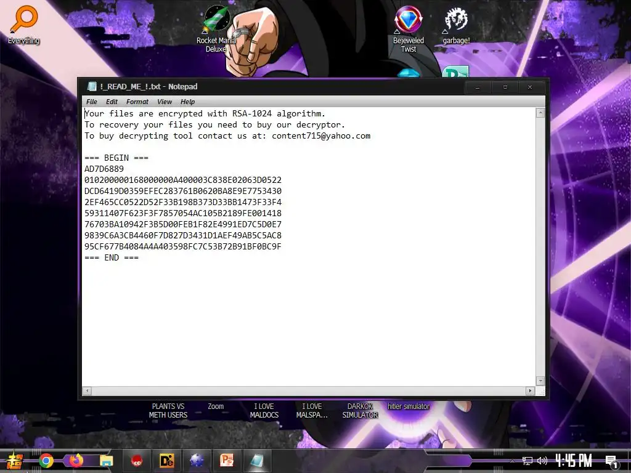Click hex line starting '59311407F623'
Viewport: 631px width, 473px height.
coord(183,213)
